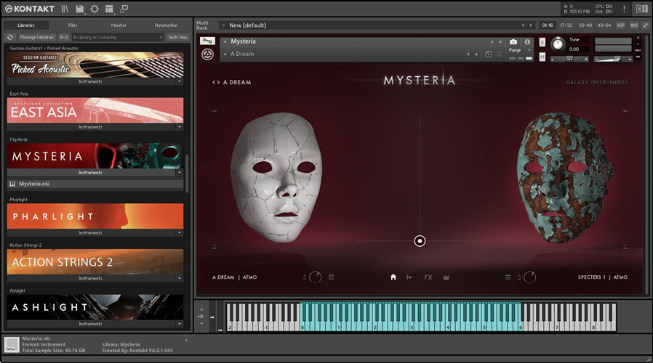Solo the Mysteria instrument
Image resolution: width=653 pixels, height=363 pixels.
click(x=542, y=41)
